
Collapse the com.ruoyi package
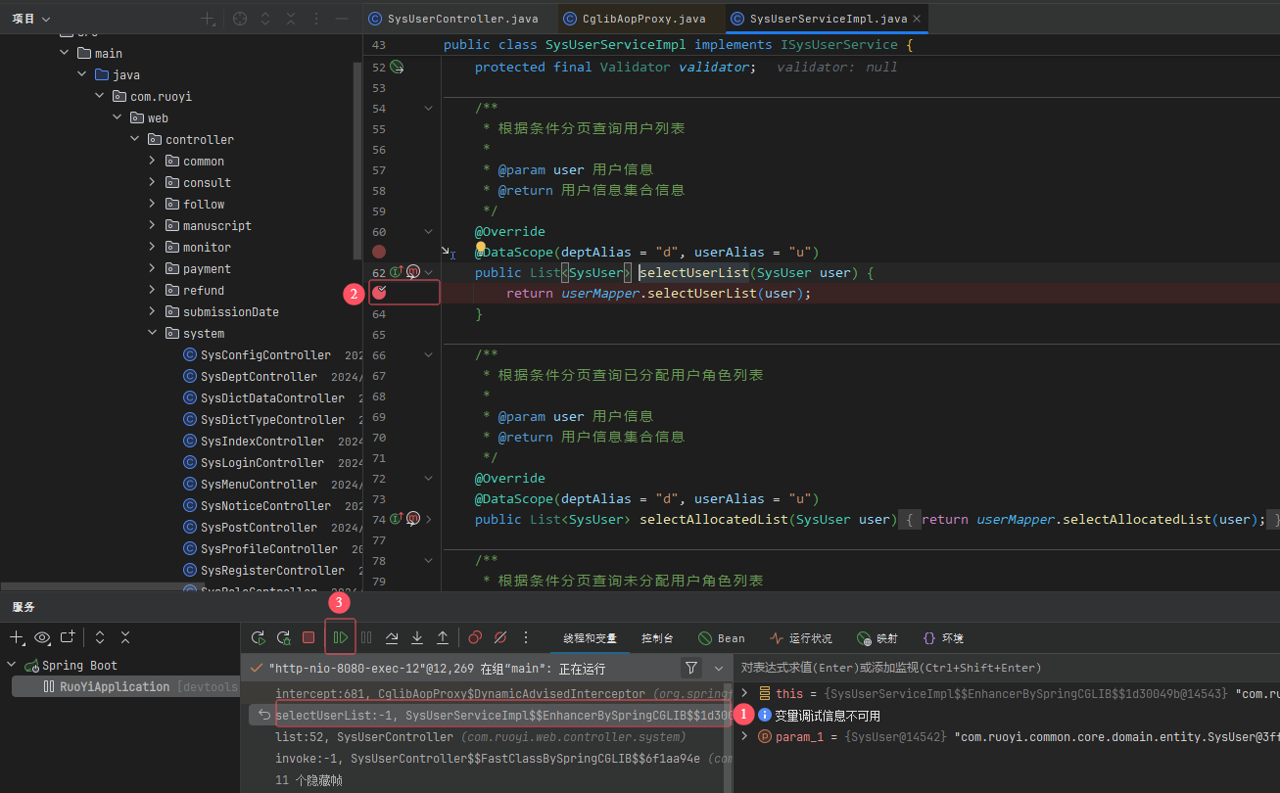(x=100, y=96)
